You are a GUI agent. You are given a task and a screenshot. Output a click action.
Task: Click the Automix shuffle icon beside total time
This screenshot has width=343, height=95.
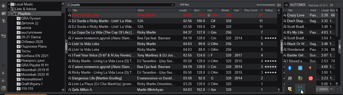331,5
